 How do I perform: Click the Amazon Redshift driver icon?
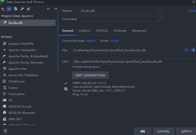5,43
